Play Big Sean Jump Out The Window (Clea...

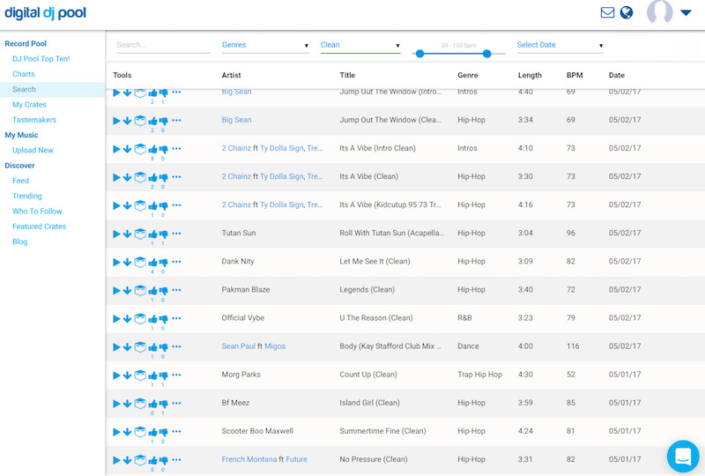116,121
